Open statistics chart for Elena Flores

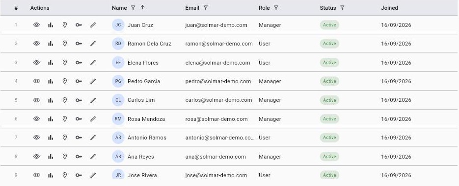point(51,63)
